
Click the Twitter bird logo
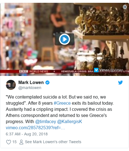click(x=120, y=83)
